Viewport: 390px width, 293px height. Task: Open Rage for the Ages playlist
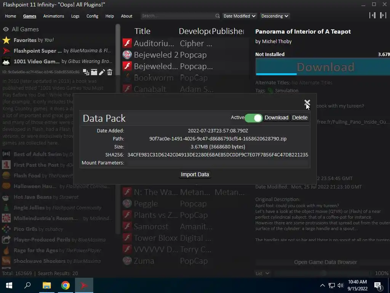[57, 250]
